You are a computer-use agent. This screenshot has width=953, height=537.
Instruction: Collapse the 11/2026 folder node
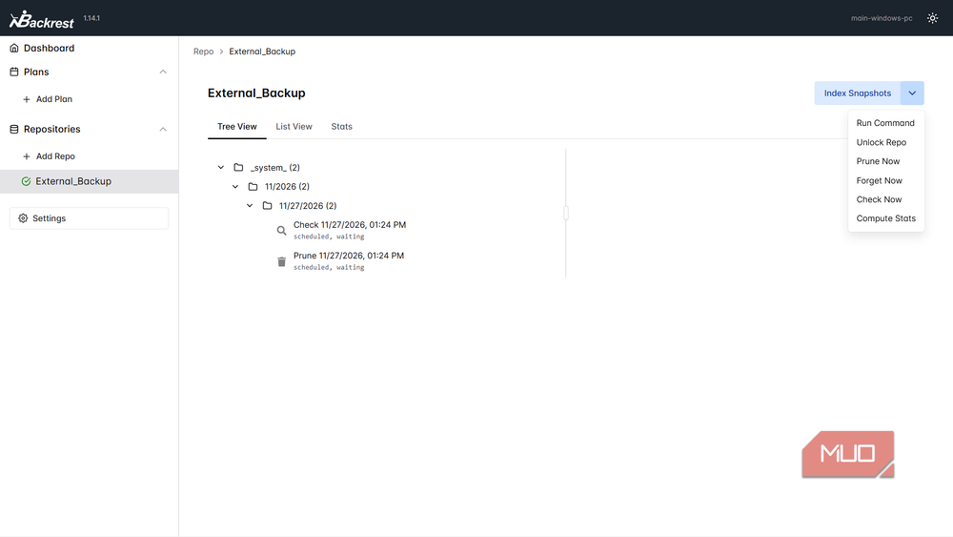(235, 187)
